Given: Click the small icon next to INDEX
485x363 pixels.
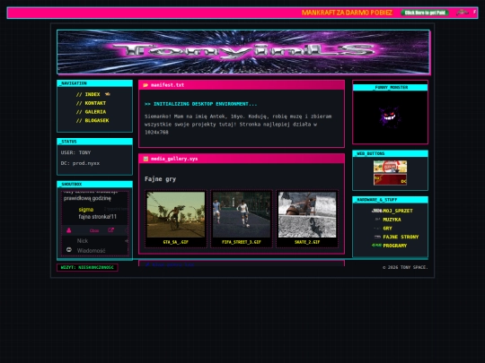Looking at the screenshot, I should pos(108,94).
